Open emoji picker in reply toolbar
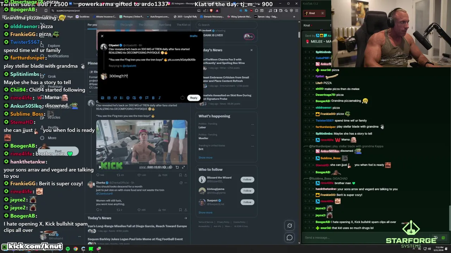Image resolution: width=451 pixels, height=253 pixels. (128, 98)
